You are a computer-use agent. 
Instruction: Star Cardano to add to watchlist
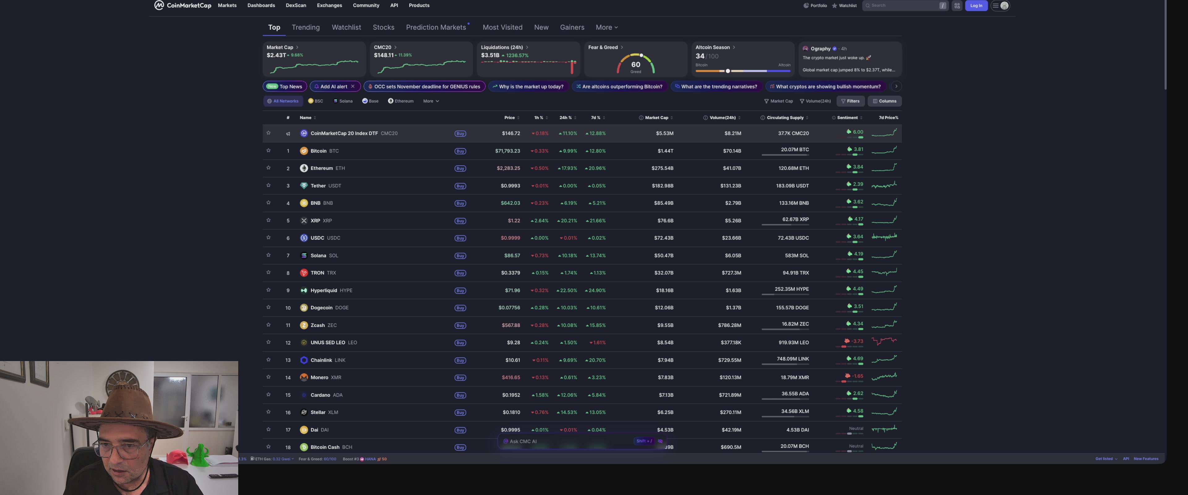(268, 394)
